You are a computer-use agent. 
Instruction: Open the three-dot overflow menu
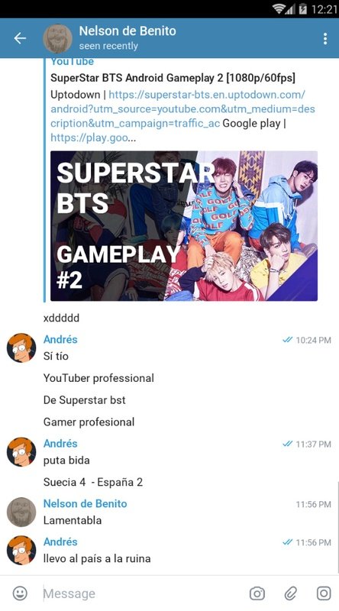click(x=325, y=39)
